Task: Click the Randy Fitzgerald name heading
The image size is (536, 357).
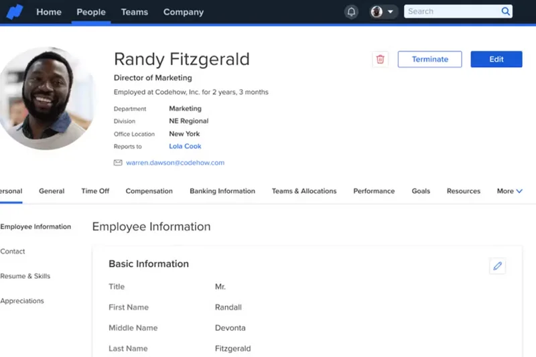Action: click(182, 59)
